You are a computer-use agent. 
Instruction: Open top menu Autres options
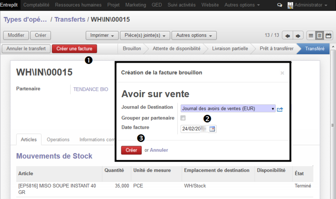[242, 5]
